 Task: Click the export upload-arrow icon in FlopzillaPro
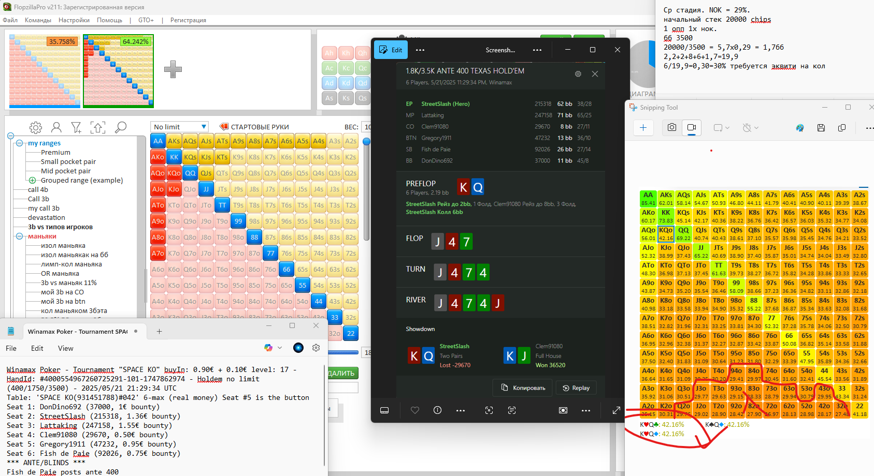[98, 127]
